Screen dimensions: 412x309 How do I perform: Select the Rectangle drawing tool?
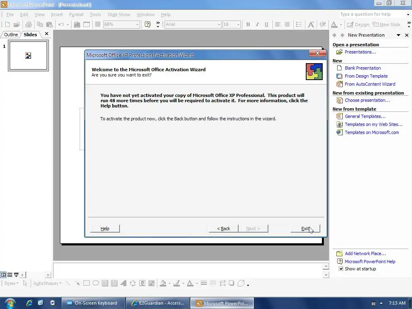click(x=86, y=283)
